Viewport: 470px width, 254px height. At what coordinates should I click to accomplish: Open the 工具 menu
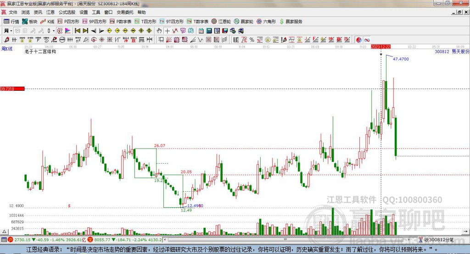pyautogui.click(x=96, y=12)
